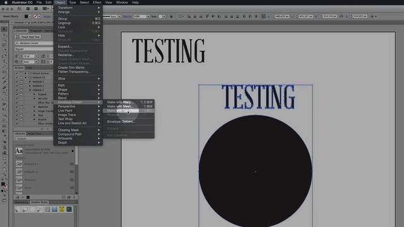The image size is (404, 227).
Task: Select the Line Segment tool
Action: [4, 67]
